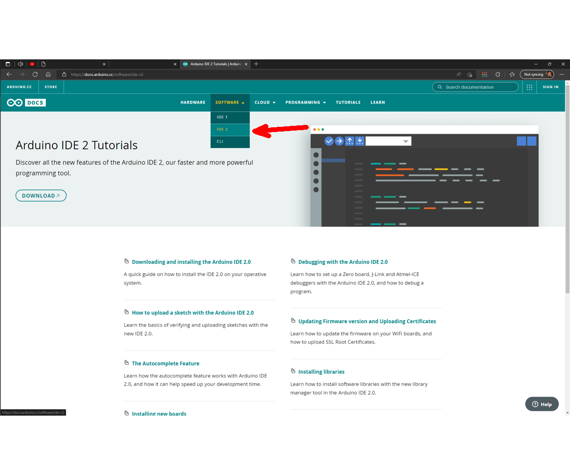Screen dimensions: 570x475
Task: Open the Debugging with the Arduino IDE 2.0 link
Action: (343, 262)
